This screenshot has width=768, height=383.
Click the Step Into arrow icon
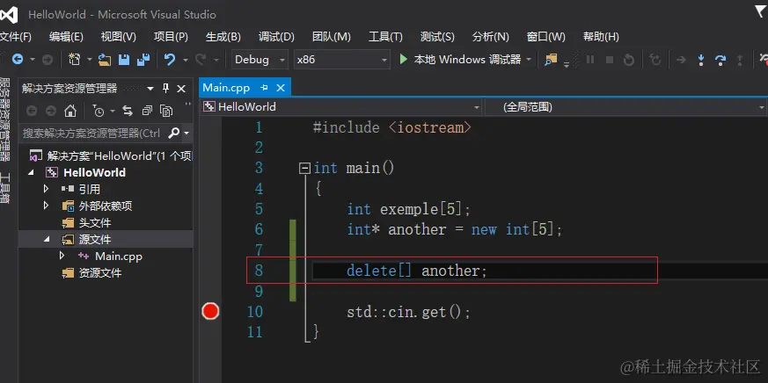click(x=701, y=60)
